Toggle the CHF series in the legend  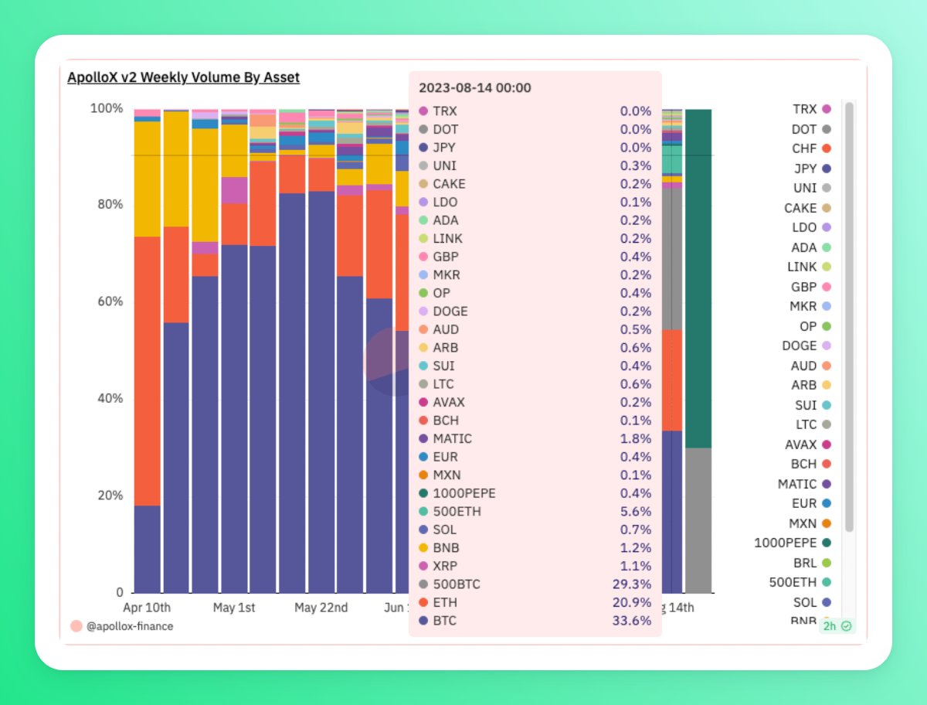pos(811,148)
